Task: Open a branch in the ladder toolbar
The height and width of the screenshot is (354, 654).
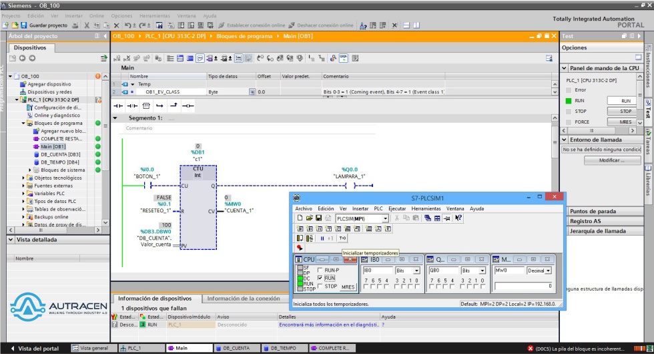Action: [x=159, y=106]
